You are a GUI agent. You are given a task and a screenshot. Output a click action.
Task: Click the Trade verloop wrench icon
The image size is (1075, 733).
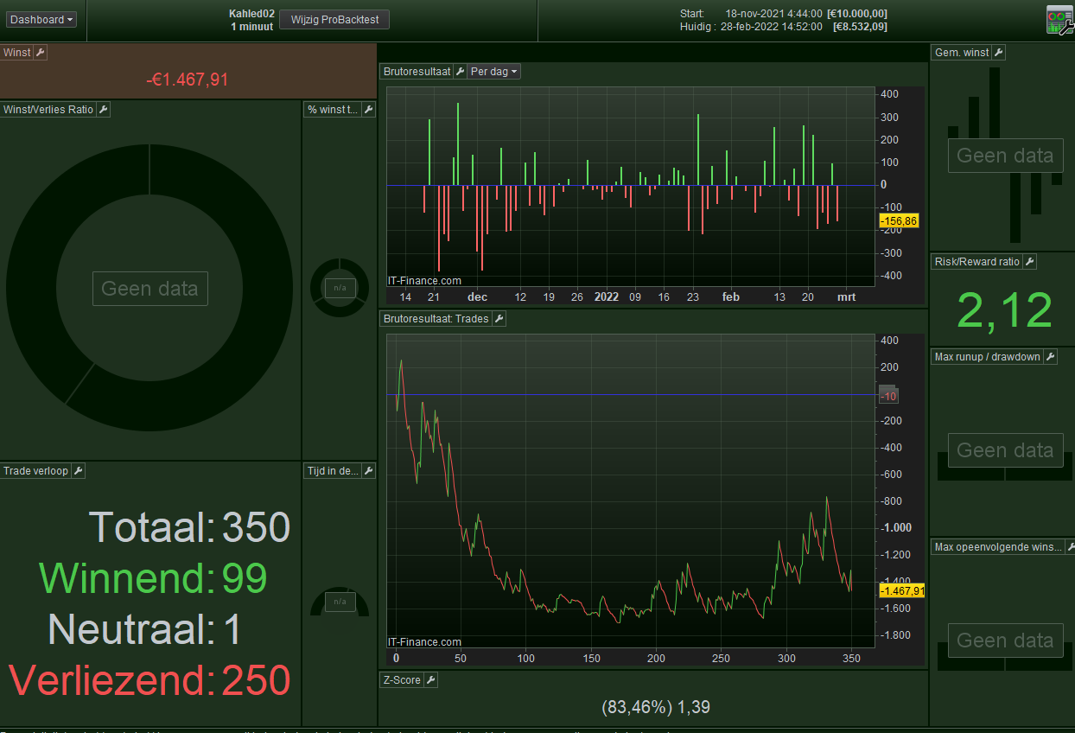click(78, 471)
